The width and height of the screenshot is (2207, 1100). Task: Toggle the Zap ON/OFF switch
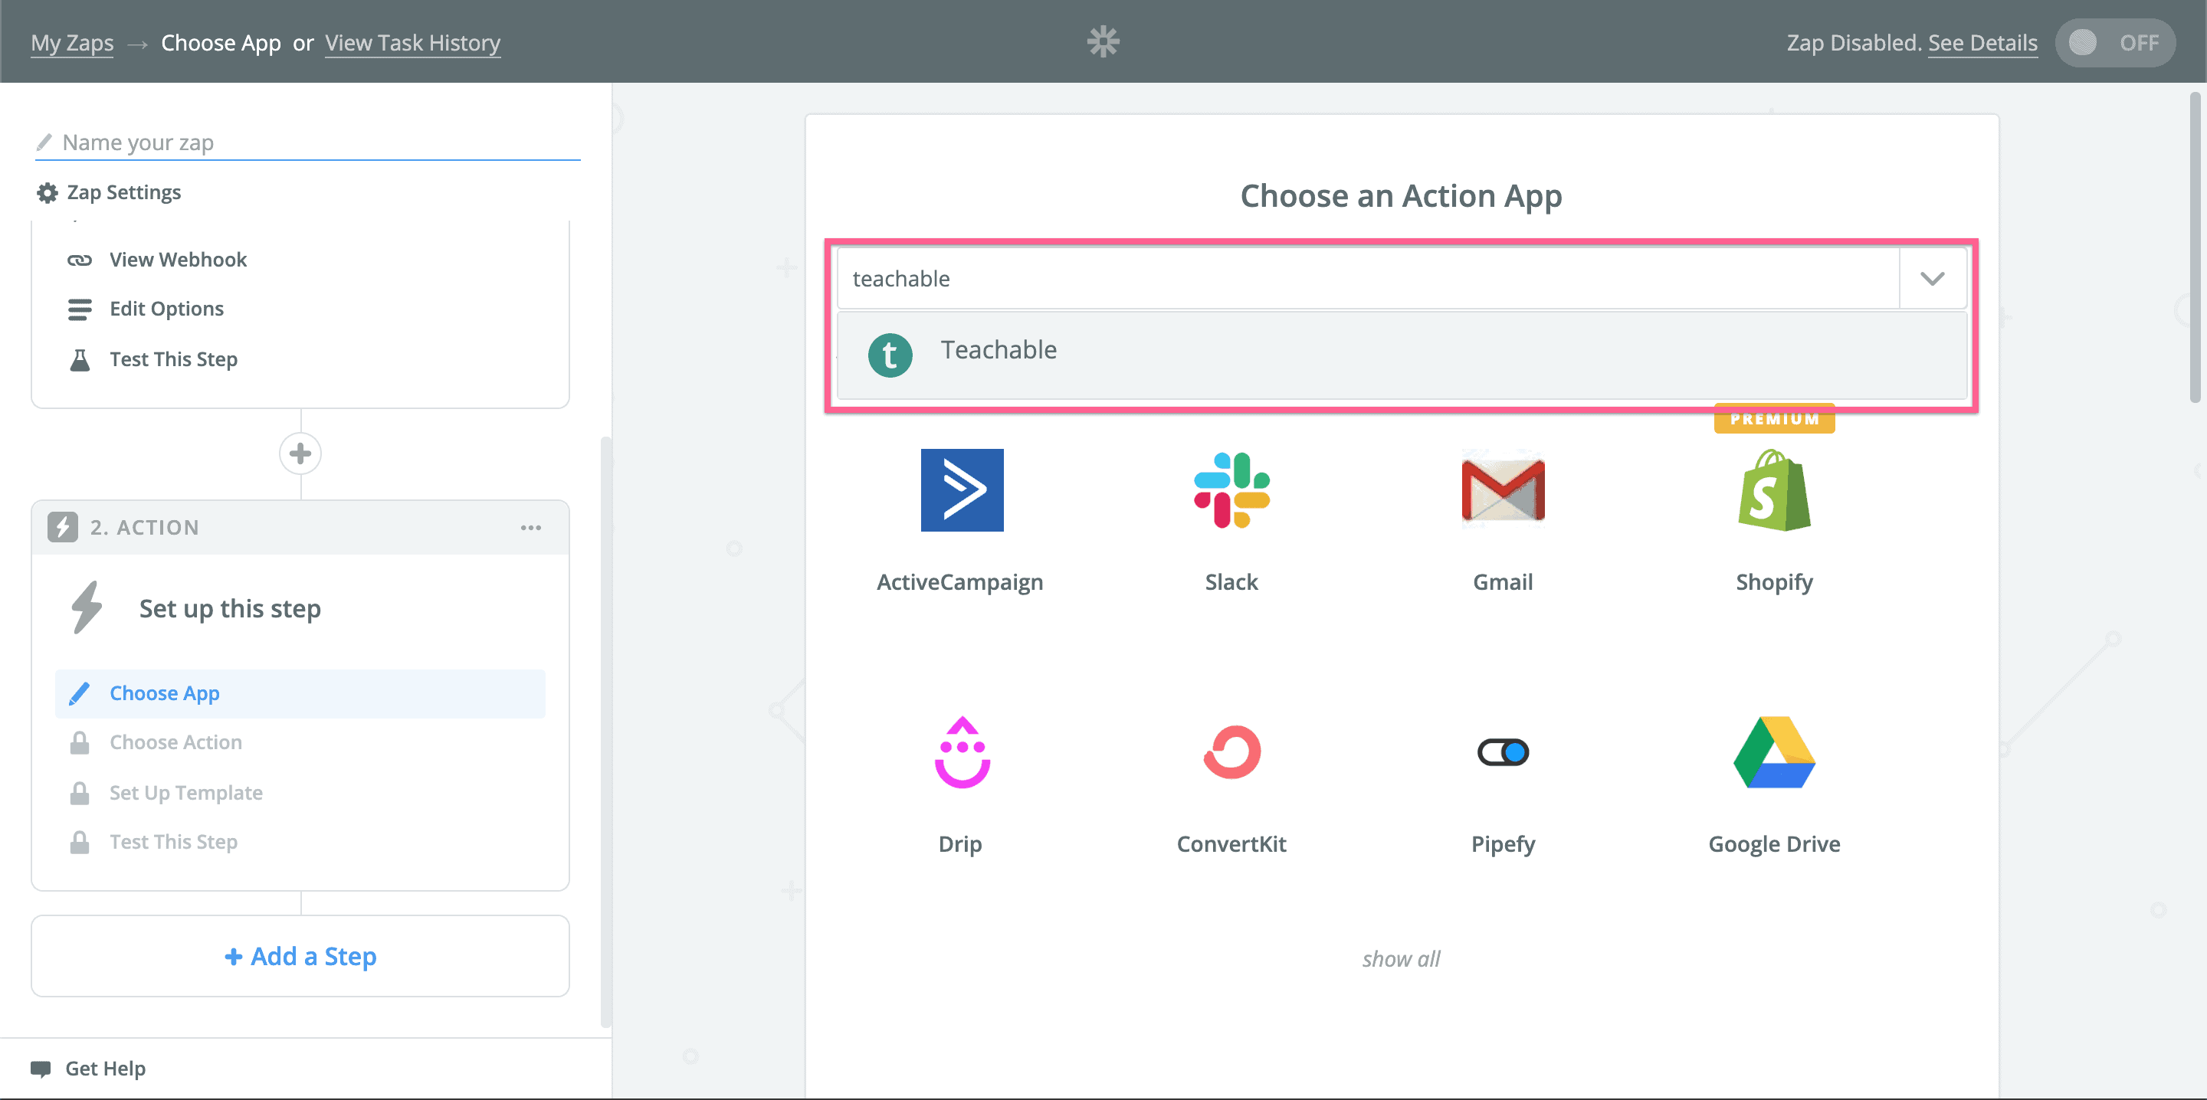tap(2114, 42)
